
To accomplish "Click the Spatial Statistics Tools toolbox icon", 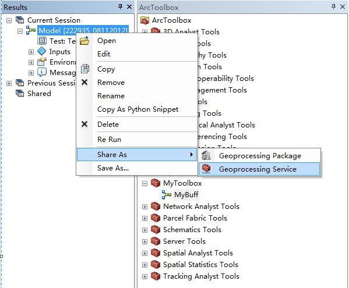I will (x=156, y=265).
